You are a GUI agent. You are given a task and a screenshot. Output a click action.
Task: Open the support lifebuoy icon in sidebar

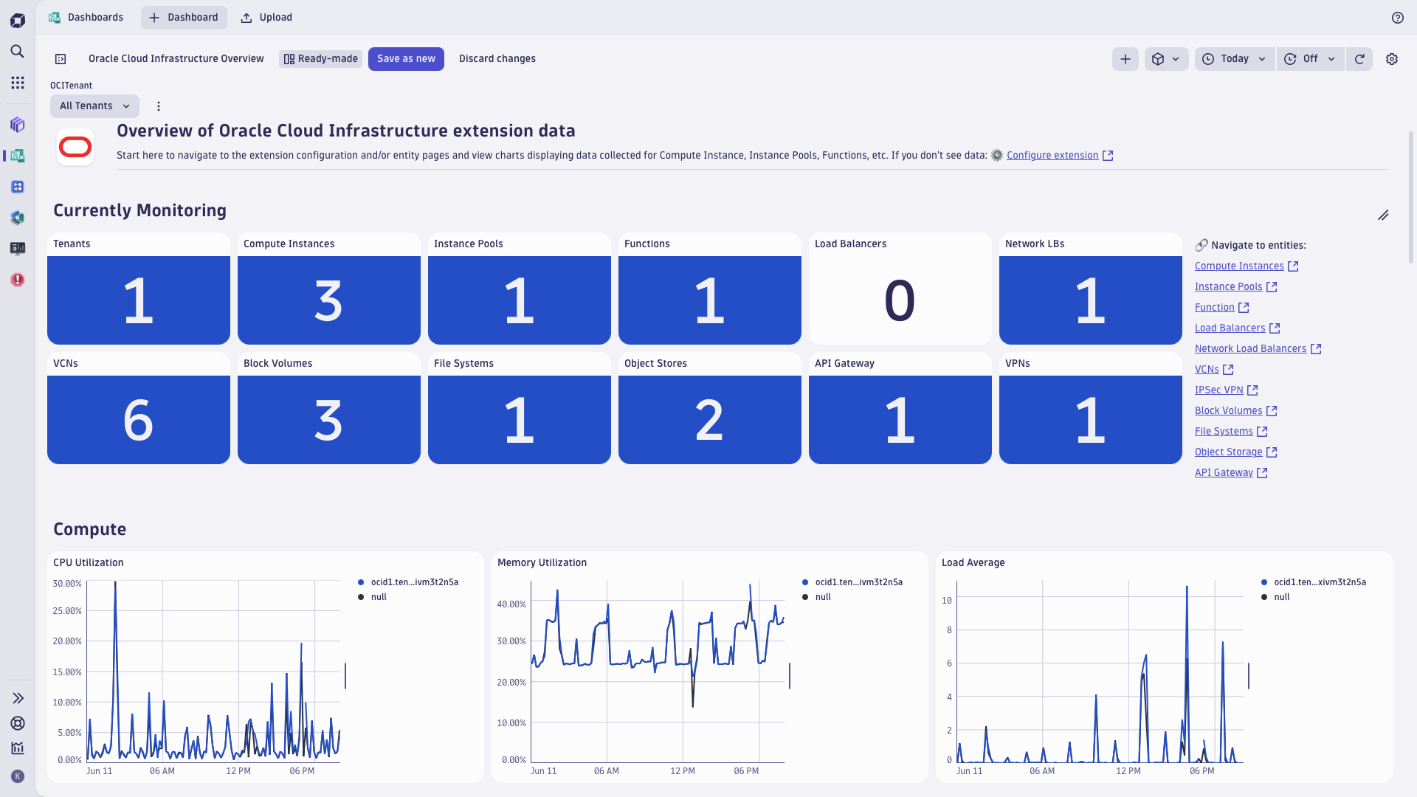click(18, 723)
